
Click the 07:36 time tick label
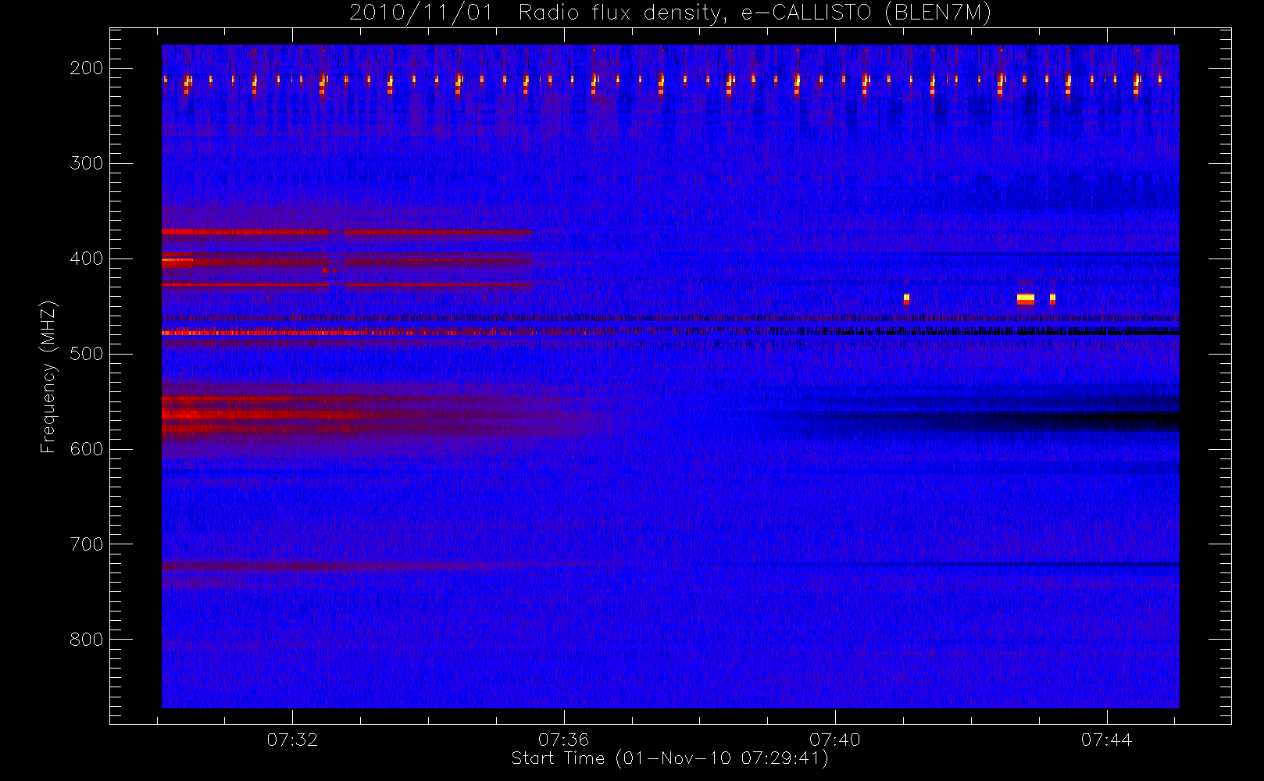(x=563, y=740)
